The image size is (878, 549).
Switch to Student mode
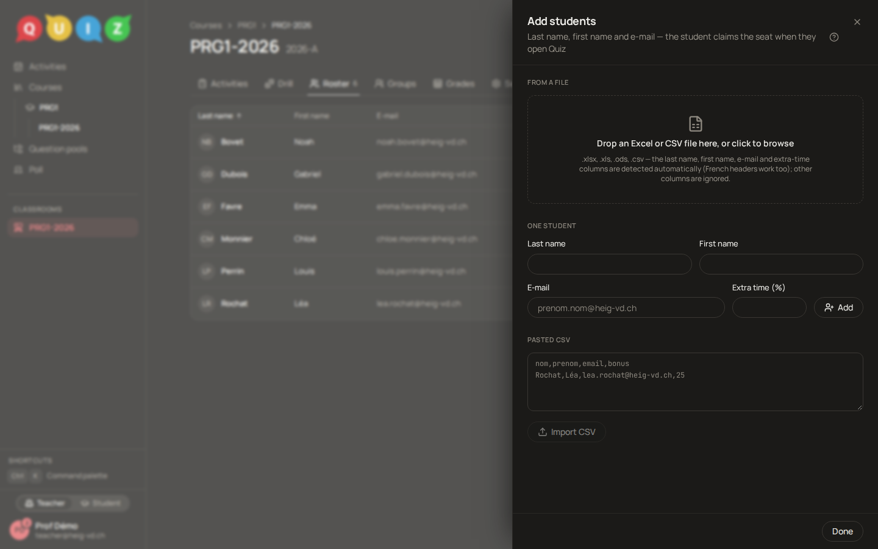point(101,503)
